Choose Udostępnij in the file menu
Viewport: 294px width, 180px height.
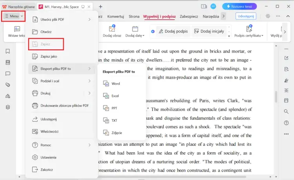pyautogui.click(x=62, y=119)
